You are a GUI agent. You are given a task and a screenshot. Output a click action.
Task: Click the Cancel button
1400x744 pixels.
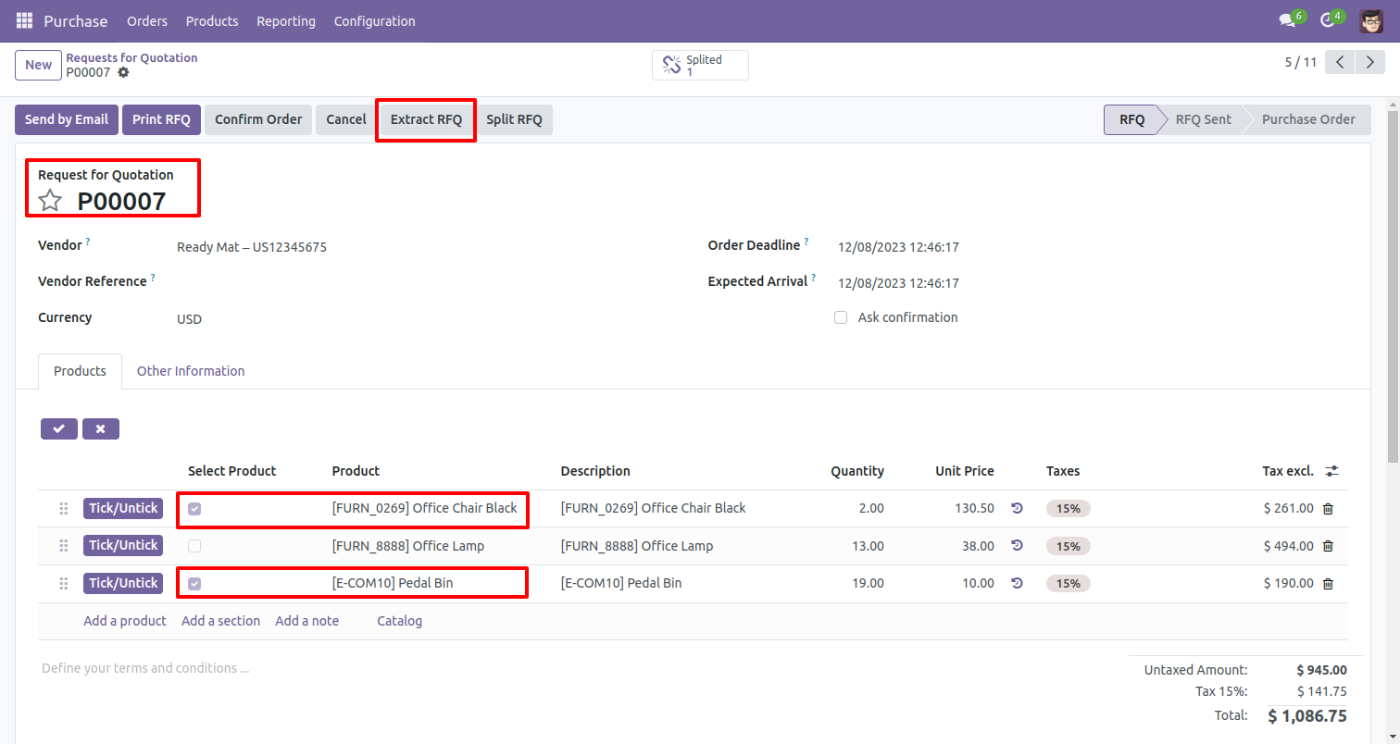(346, 119)
